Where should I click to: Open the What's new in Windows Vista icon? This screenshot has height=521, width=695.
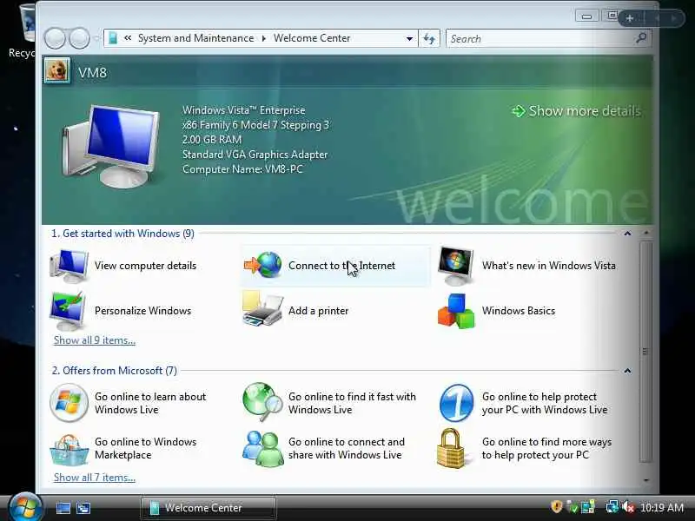coord(456,266)
